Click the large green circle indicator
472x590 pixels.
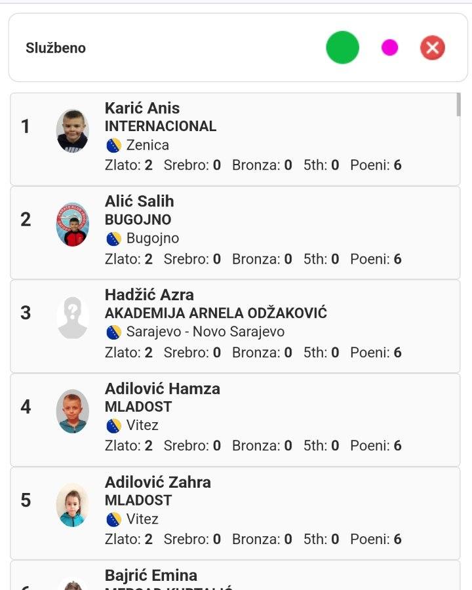click(342, 48)
